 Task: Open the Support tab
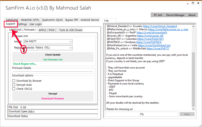pyautogui.click(x=11, y=24)
